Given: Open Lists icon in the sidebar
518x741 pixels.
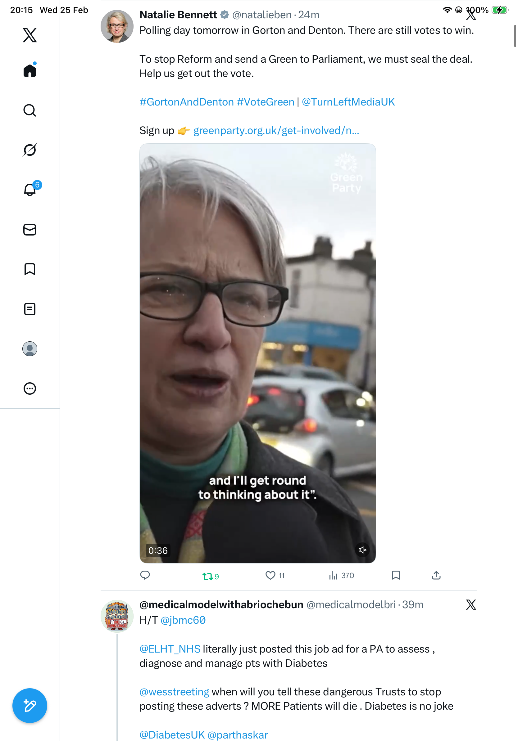Looking at the screenshot, I should click(30, 309).
